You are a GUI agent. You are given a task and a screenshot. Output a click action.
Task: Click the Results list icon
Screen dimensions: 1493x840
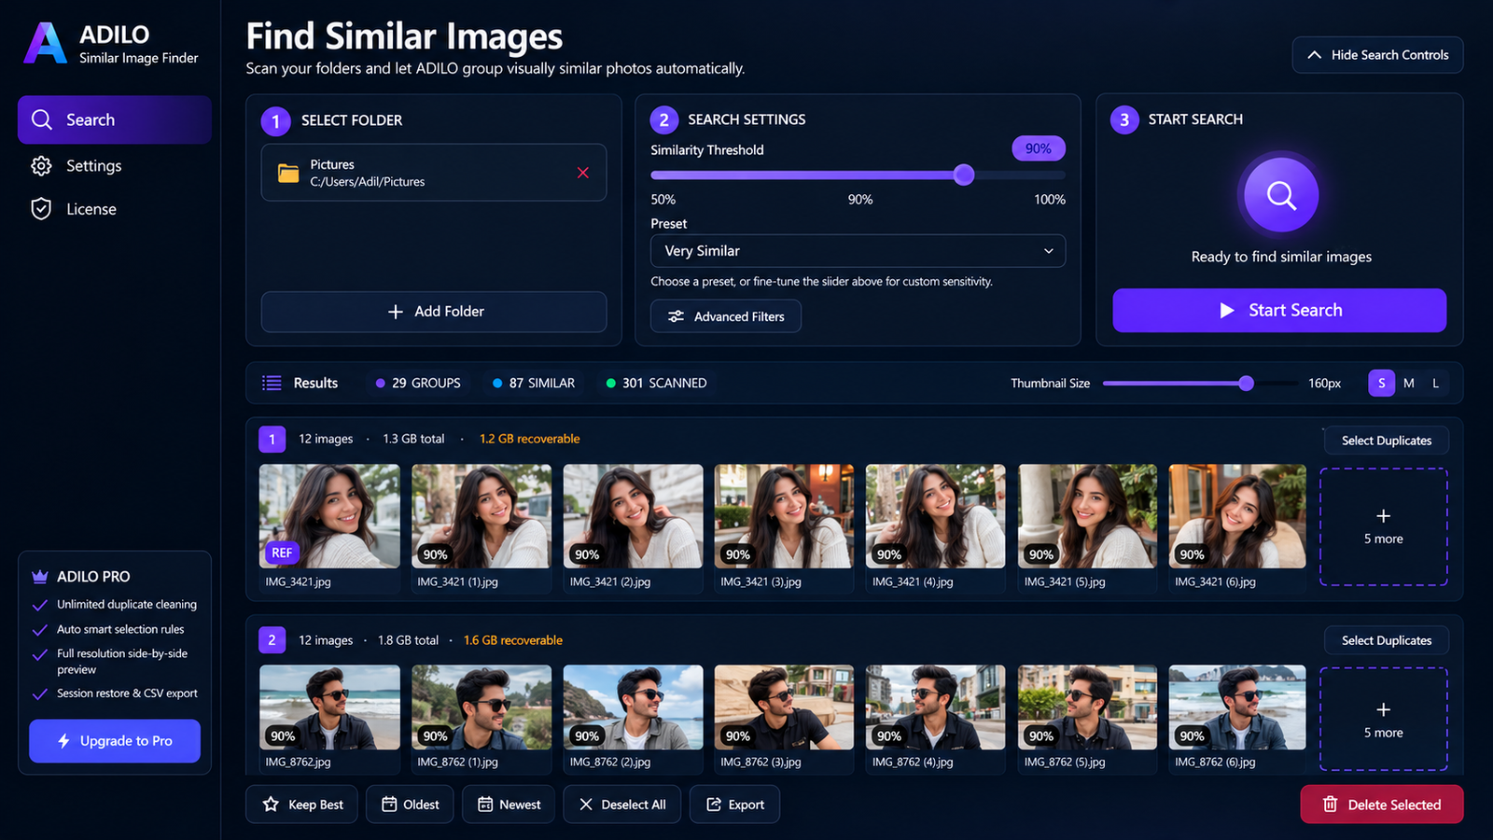[x=272, y=383]
